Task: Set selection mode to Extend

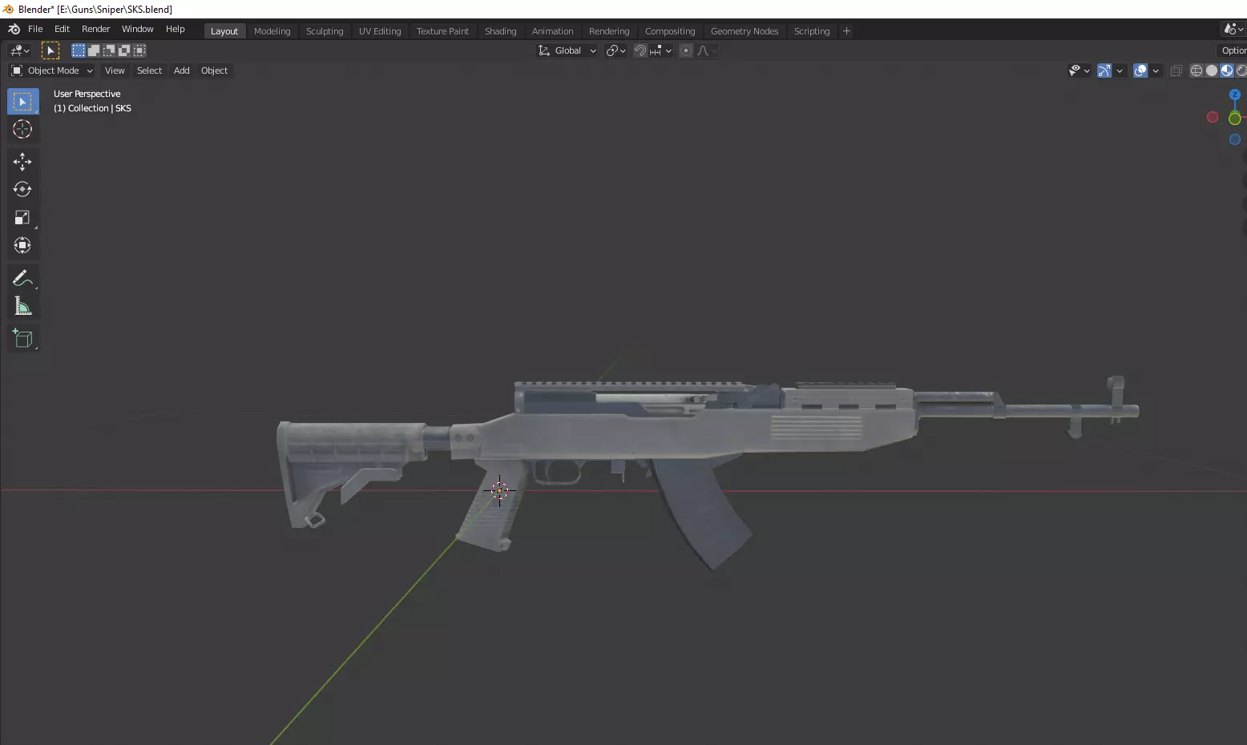Action: (94, 50)
